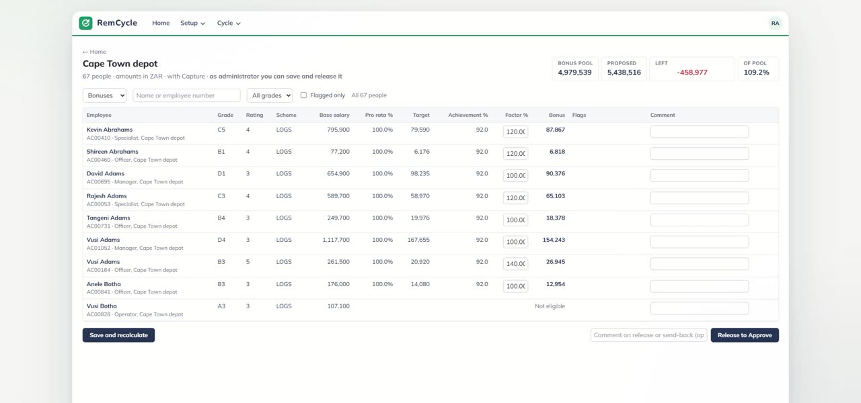861x403 pixels.
Task: Follow the back-to-Home breadcrumb link
Action: [x=94, y=52]
